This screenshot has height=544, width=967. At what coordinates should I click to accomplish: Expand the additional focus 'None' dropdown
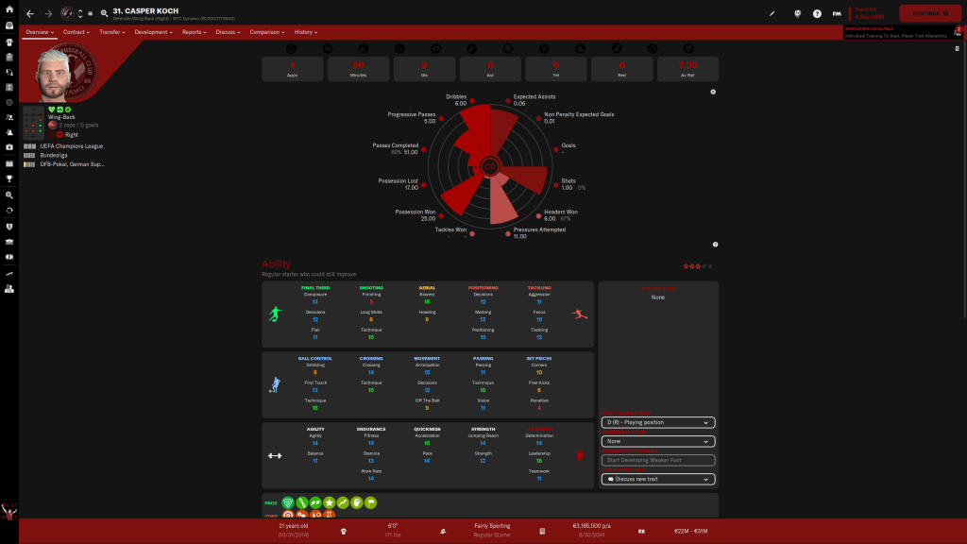[x=658, y=441]
